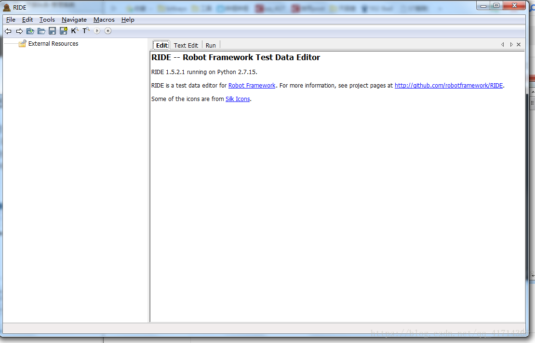
Task: Open the Tools menu
Action: pyautogui.click(x=47, y=20)
